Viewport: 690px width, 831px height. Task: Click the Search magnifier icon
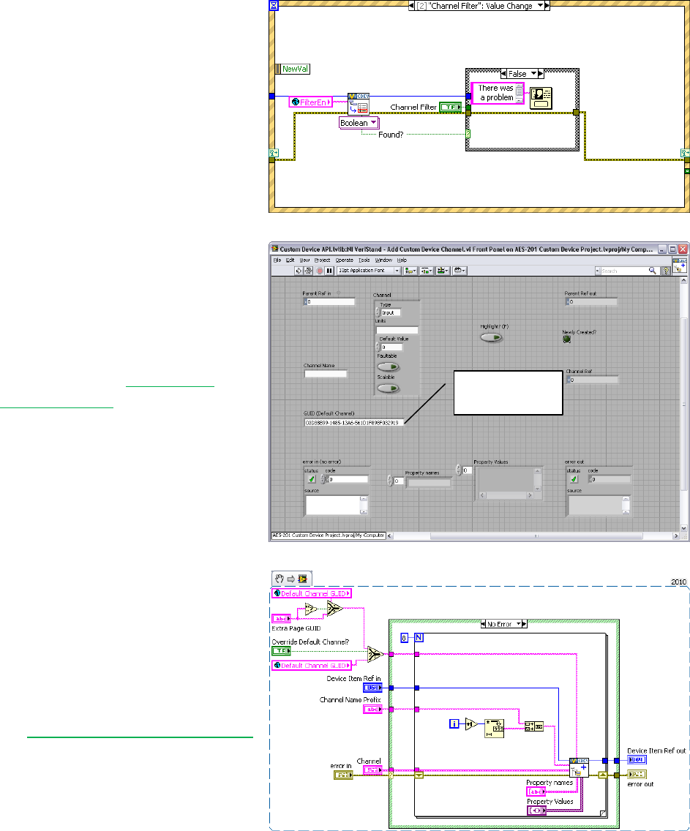tap(653, 271)
